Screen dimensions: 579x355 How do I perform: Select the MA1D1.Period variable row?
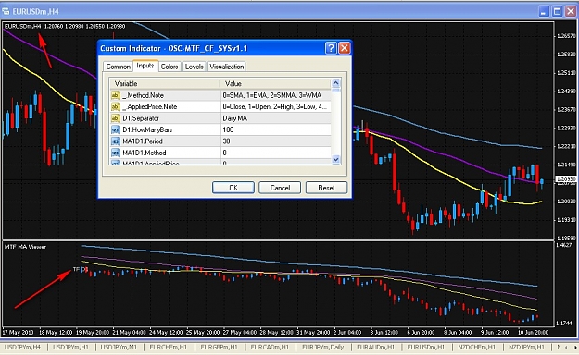click(x=220, y=141)
